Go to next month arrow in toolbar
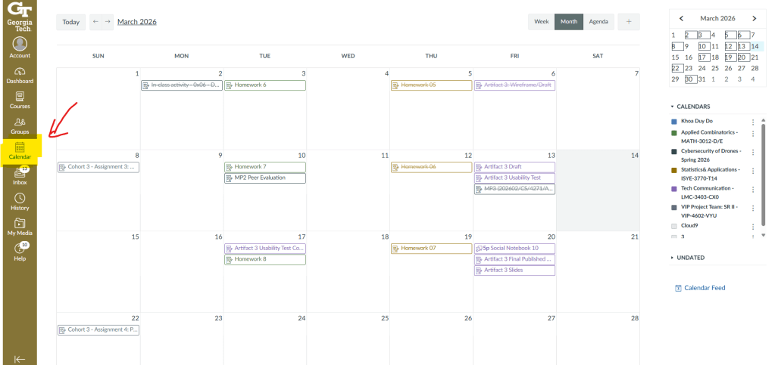775x365 pixels. (108, 22)
